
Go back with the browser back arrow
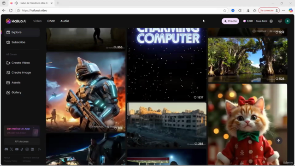[x=4, y=10]
